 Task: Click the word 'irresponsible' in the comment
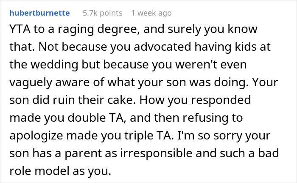157,153
